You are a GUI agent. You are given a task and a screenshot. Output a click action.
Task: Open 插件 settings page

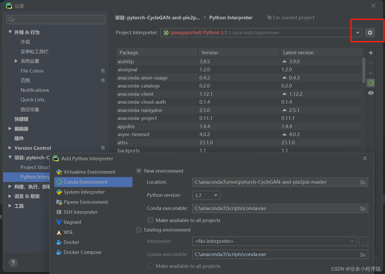point(19,138)
